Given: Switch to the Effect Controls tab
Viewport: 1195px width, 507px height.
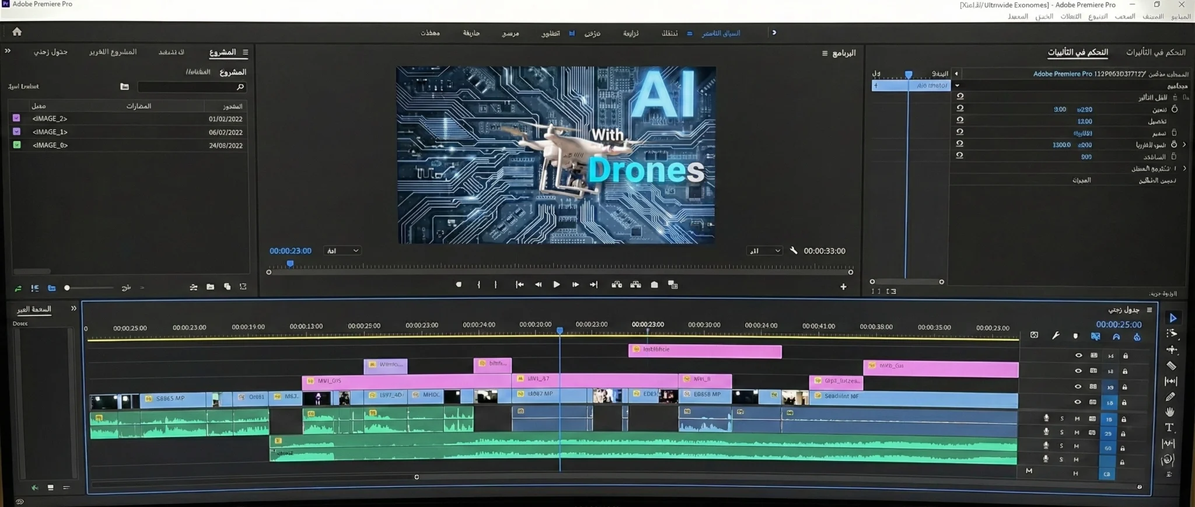Looking at the screenshot, I should [x=1077, y=53].
